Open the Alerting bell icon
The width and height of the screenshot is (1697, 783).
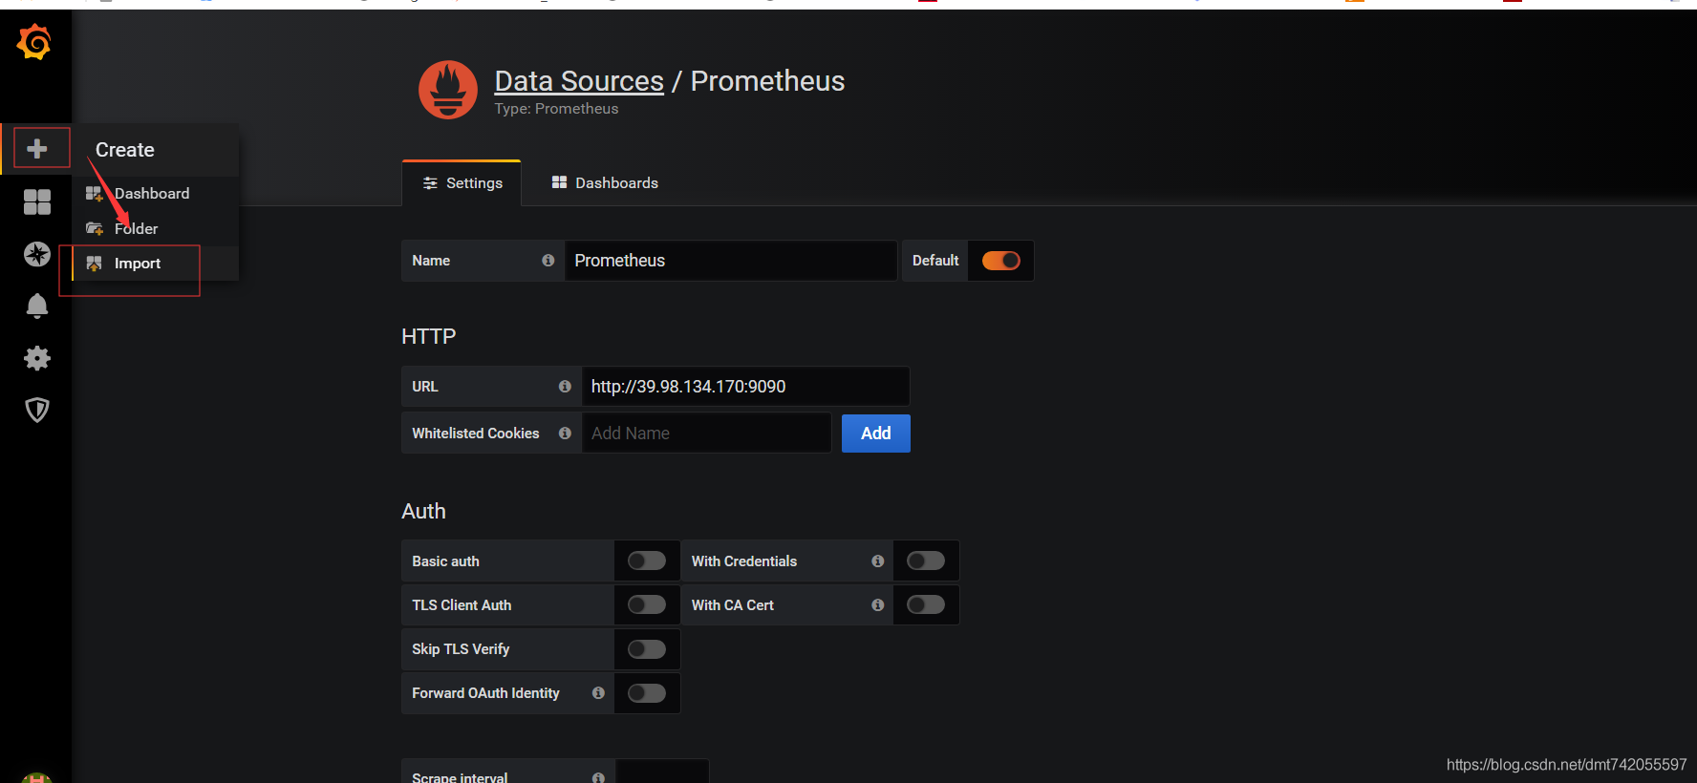(x=37, y=306)
